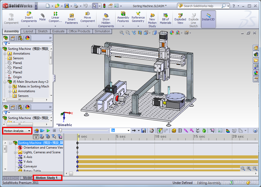Open Bill of Materials tool
This screenshot has width=261, height=187.
166,19
